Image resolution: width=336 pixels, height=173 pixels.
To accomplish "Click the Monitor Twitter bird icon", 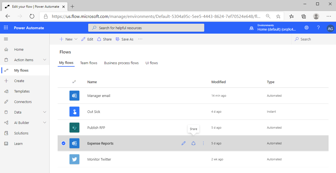I will (x=74, y=159).
